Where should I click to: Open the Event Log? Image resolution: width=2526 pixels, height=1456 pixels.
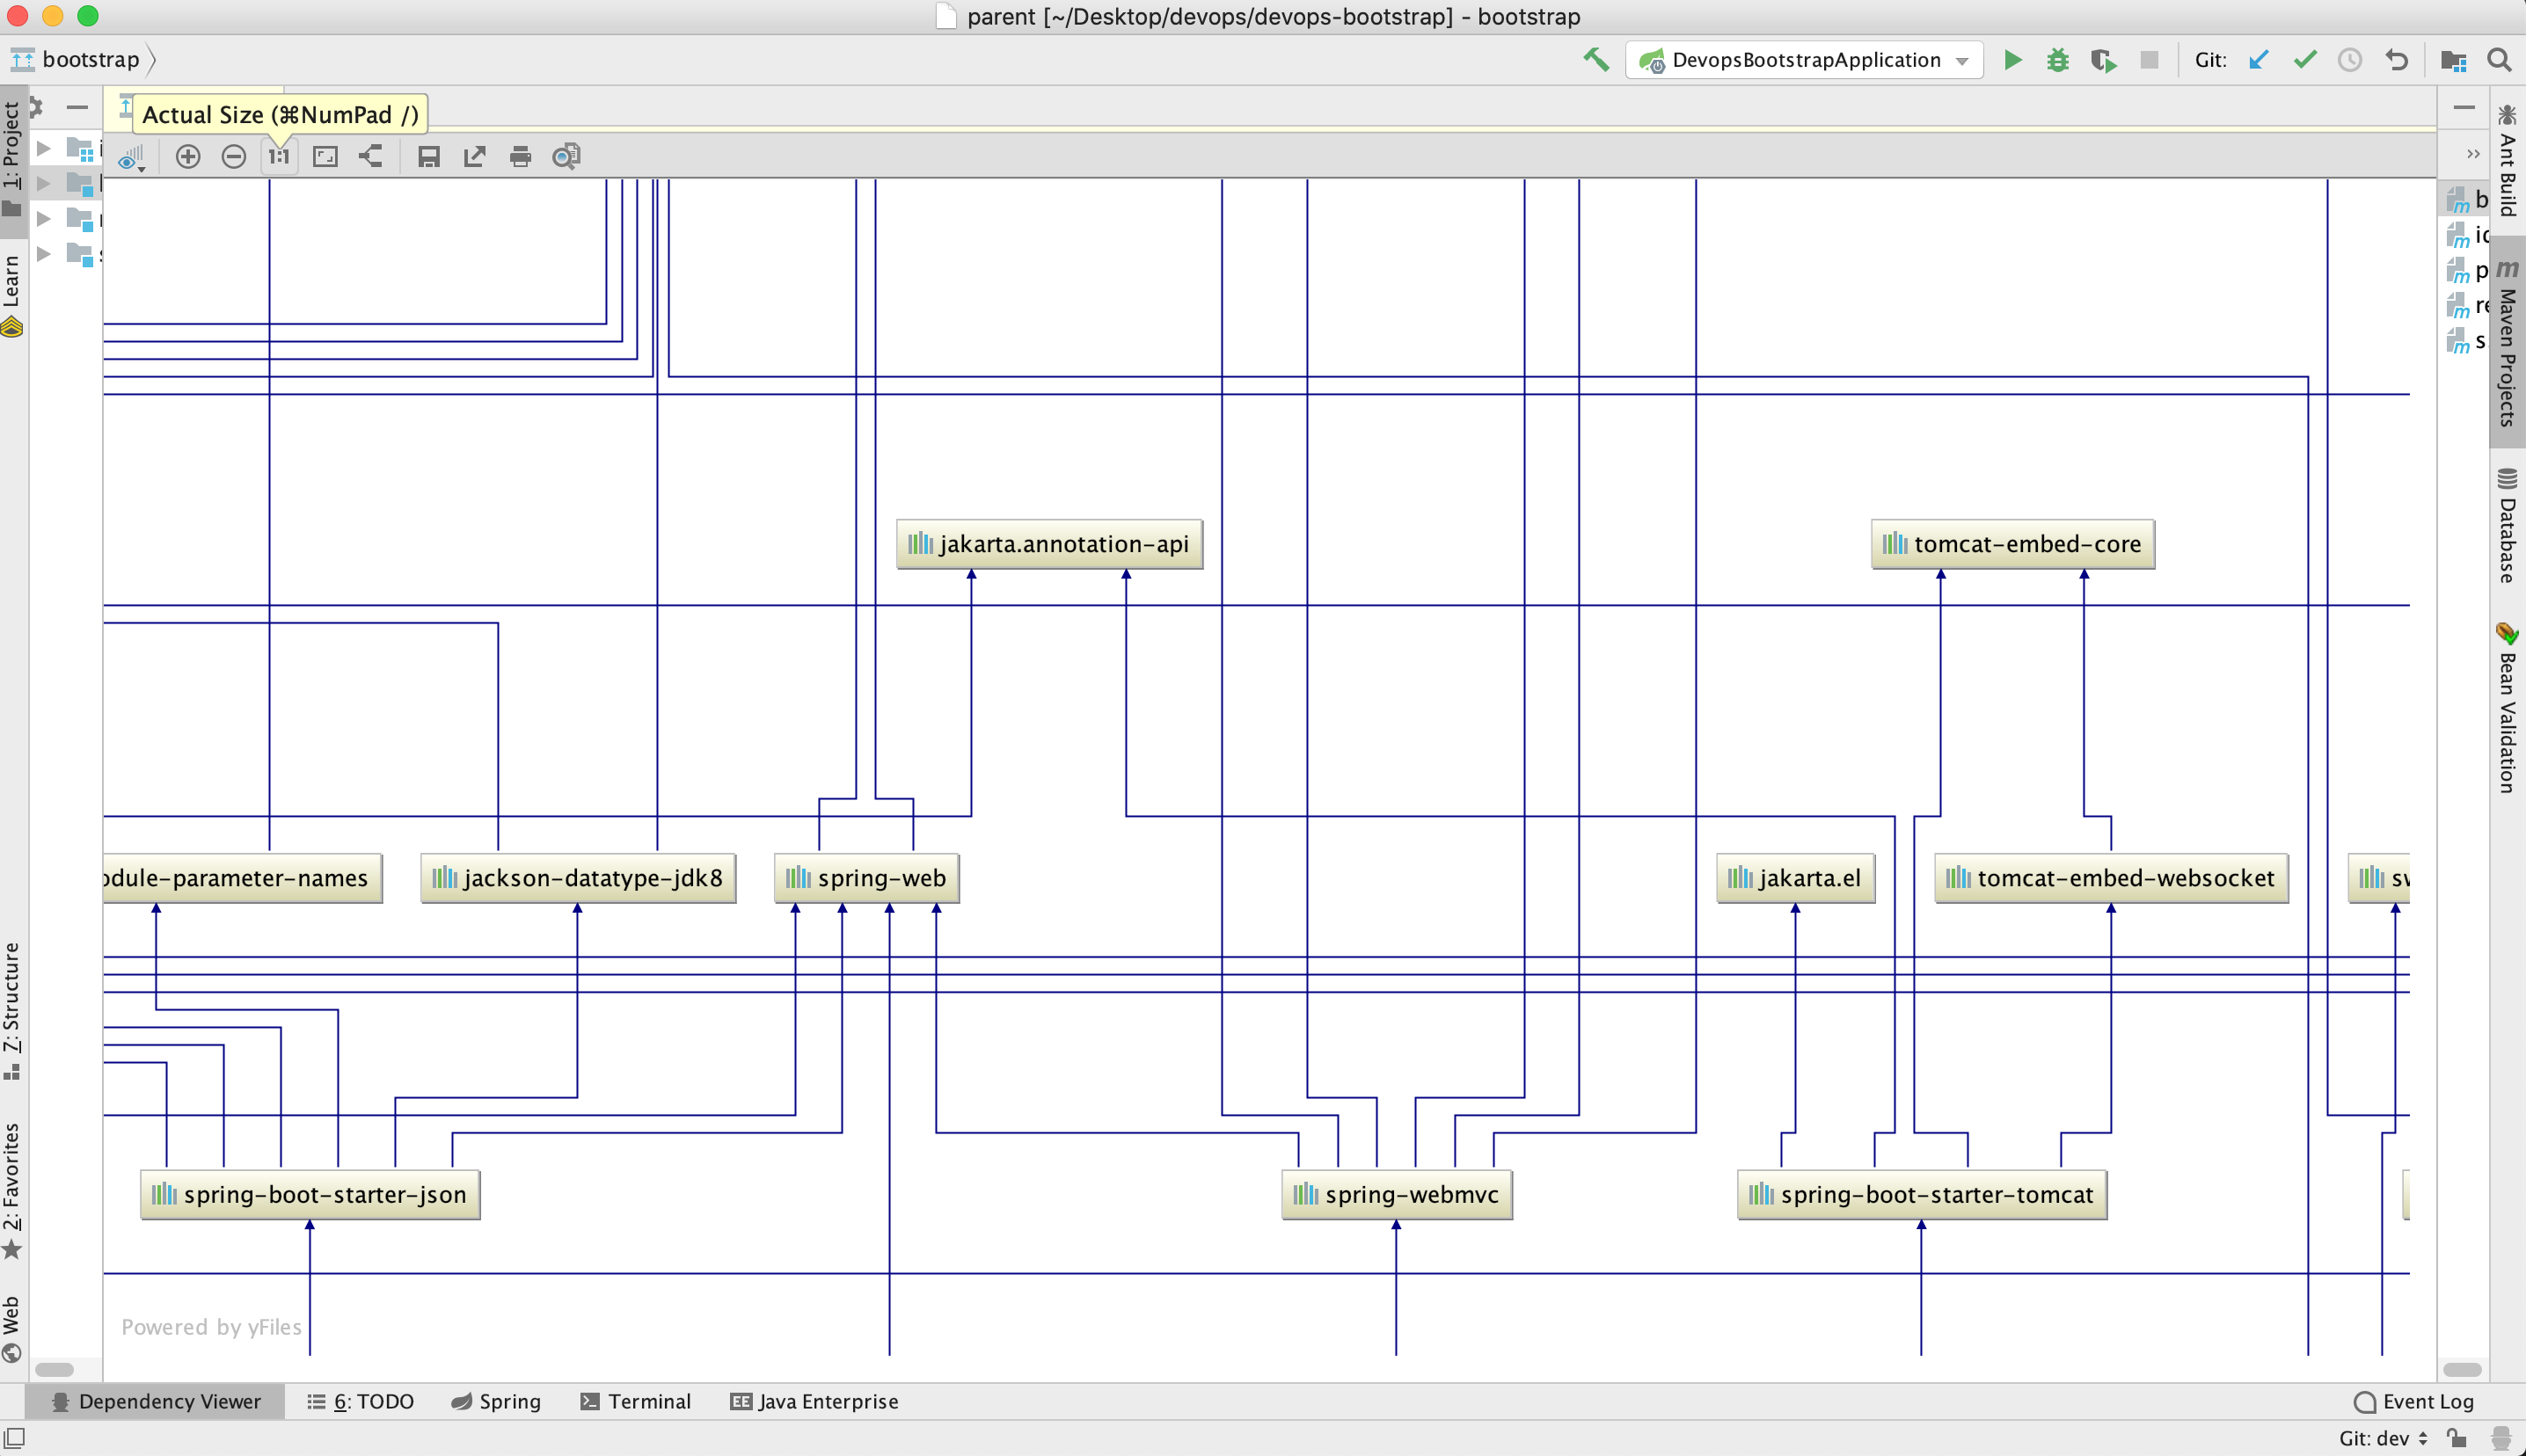(x=2414, y=1401)
